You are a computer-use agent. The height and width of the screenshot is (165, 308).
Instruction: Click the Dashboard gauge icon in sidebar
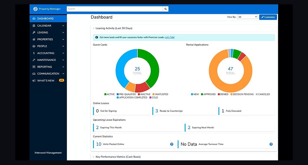[x=34, y=18]
